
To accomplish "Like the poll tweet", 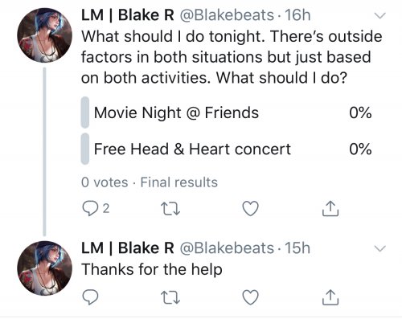I will click(x=250, y=208).
